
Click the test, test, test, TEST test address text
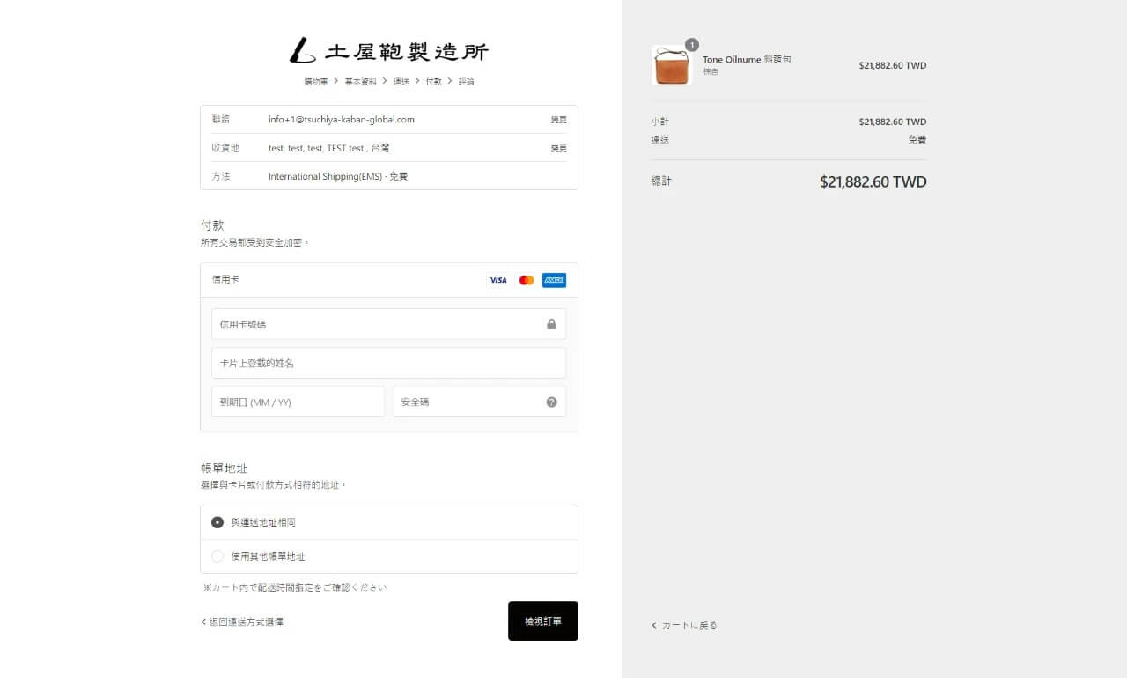pyautogui.click(x=329, y=148)
